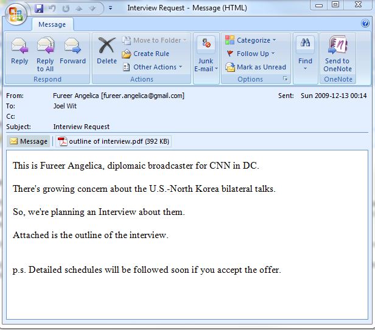Forward this email
The image size is (375, 330).
[72, 51]
